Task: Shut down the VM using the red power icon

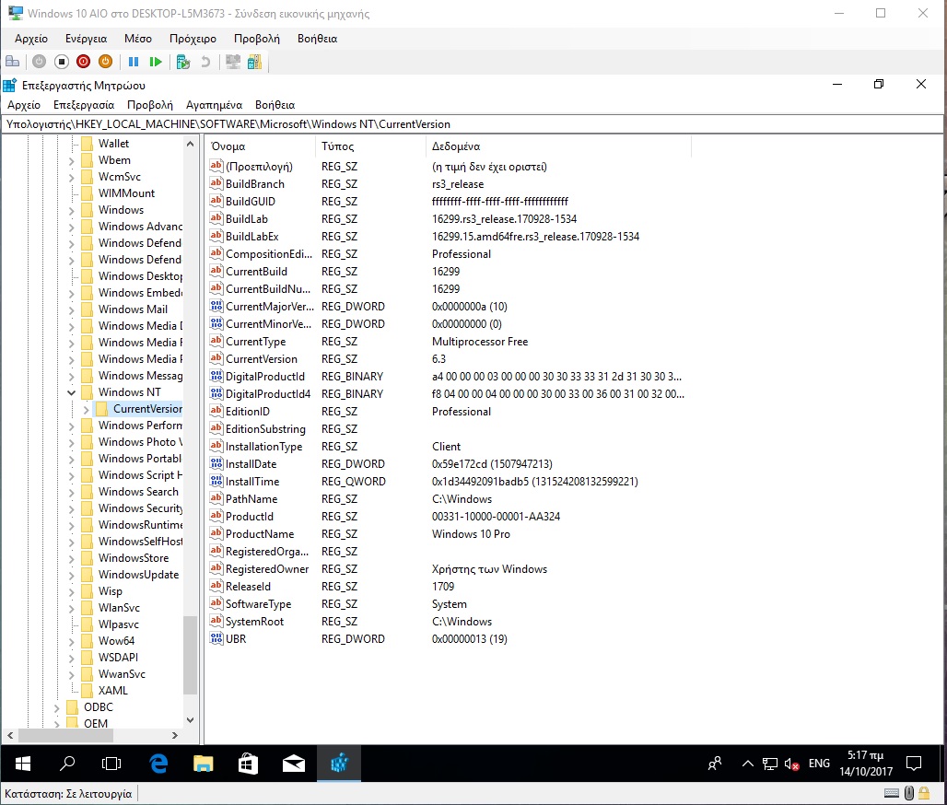Action: click(83, 62)
